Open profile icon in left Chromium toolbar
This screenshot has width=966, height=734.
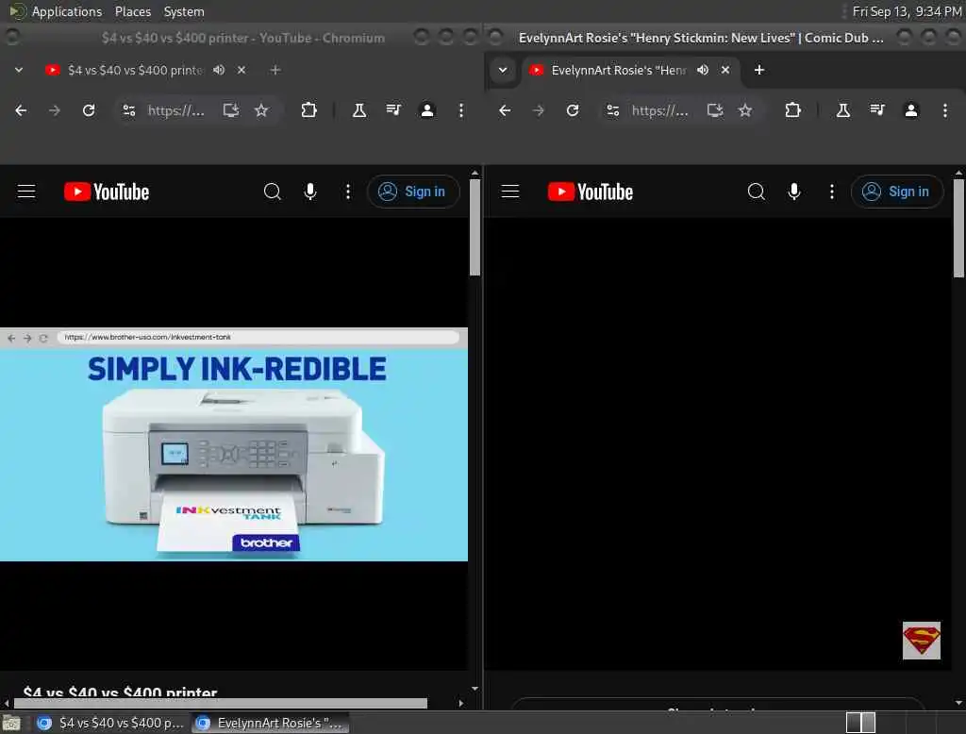pyautogui.click(x=427, y=110)
